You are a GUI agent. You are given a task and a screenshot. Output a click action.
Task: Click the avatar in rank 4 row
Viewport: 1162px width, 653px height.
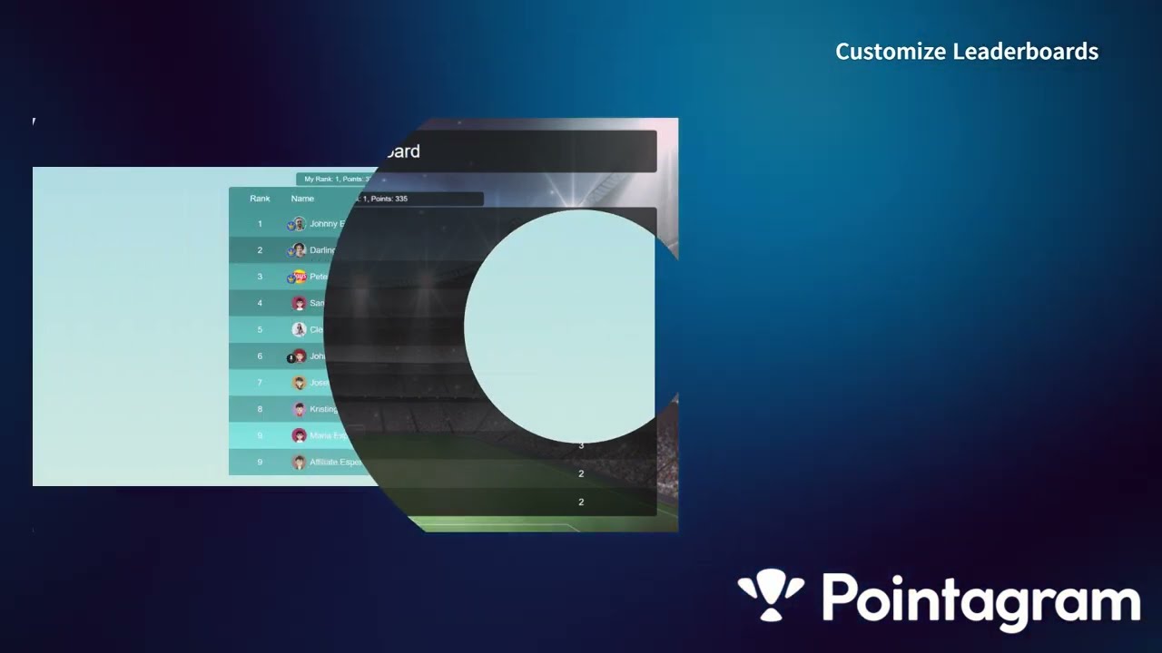(300, 303)
